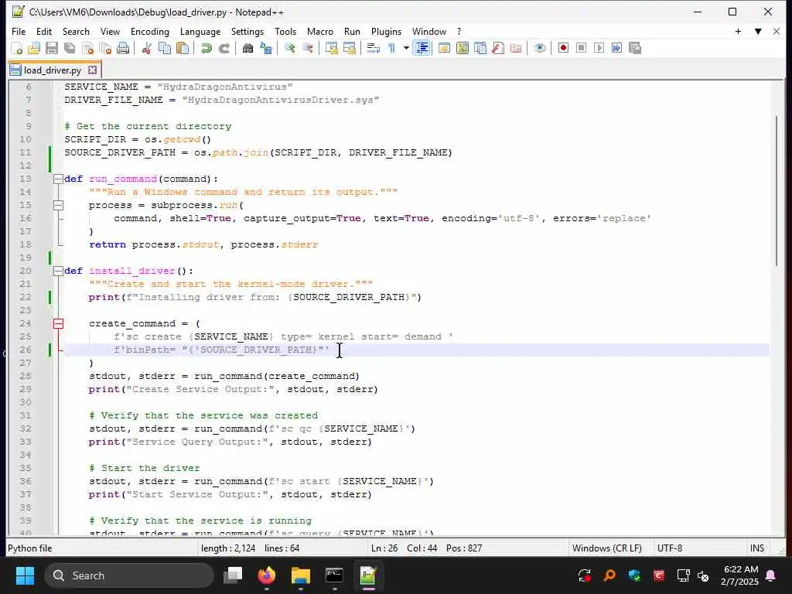Open the ? help menu

(459, 31)
